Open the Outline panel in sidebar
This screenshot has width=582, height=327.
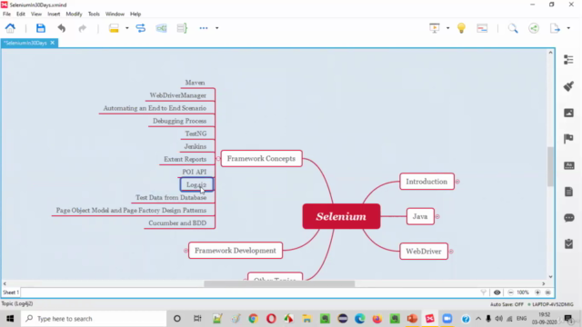(568, 60)
